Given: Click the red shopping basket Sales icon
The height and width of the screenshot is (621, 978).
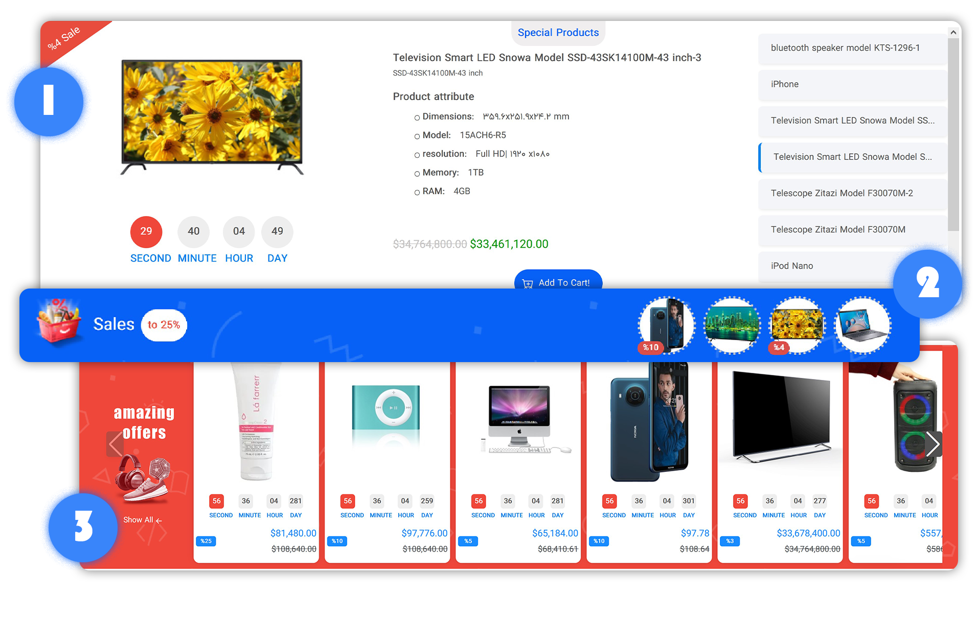Looking at the screenshot, I should [x=58, y=323].
